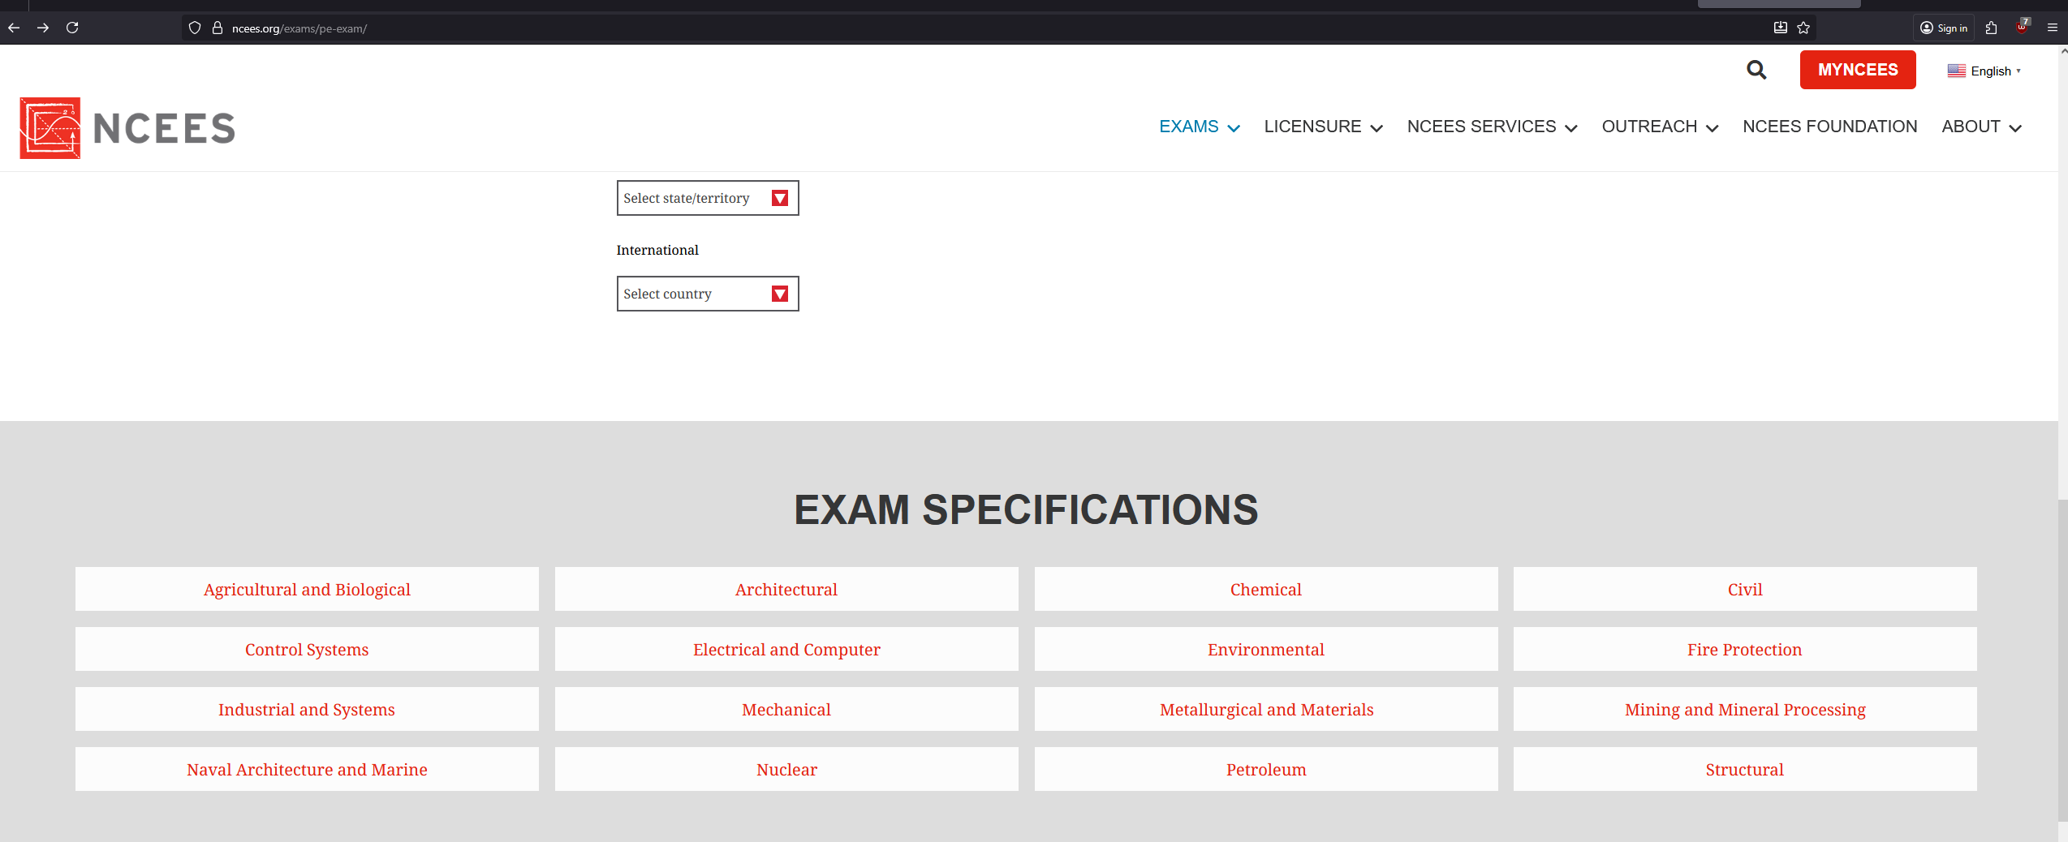Viewport: 2068px width, 842px height.
Task: Open Chemical exam specifications
Action: [1266, 589]
